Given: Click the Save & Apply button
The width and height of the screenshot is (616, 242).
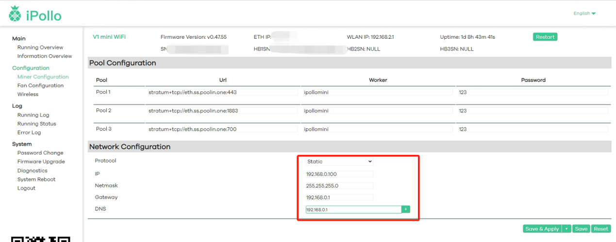Looking at the screenshot, I should point(542,229).
